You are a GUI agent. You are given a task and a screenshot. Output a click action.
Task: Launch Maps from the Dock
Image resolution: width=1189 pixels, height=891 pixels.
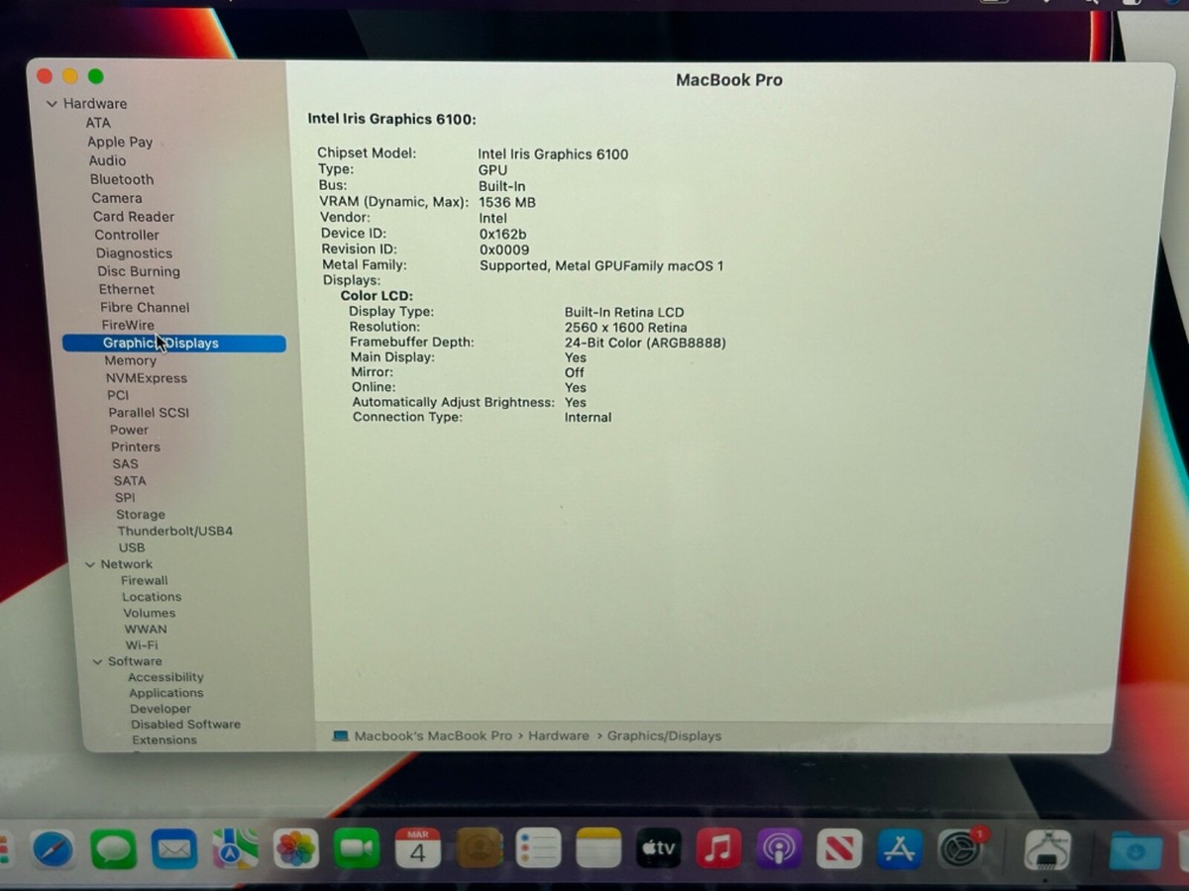coord(235,849)
